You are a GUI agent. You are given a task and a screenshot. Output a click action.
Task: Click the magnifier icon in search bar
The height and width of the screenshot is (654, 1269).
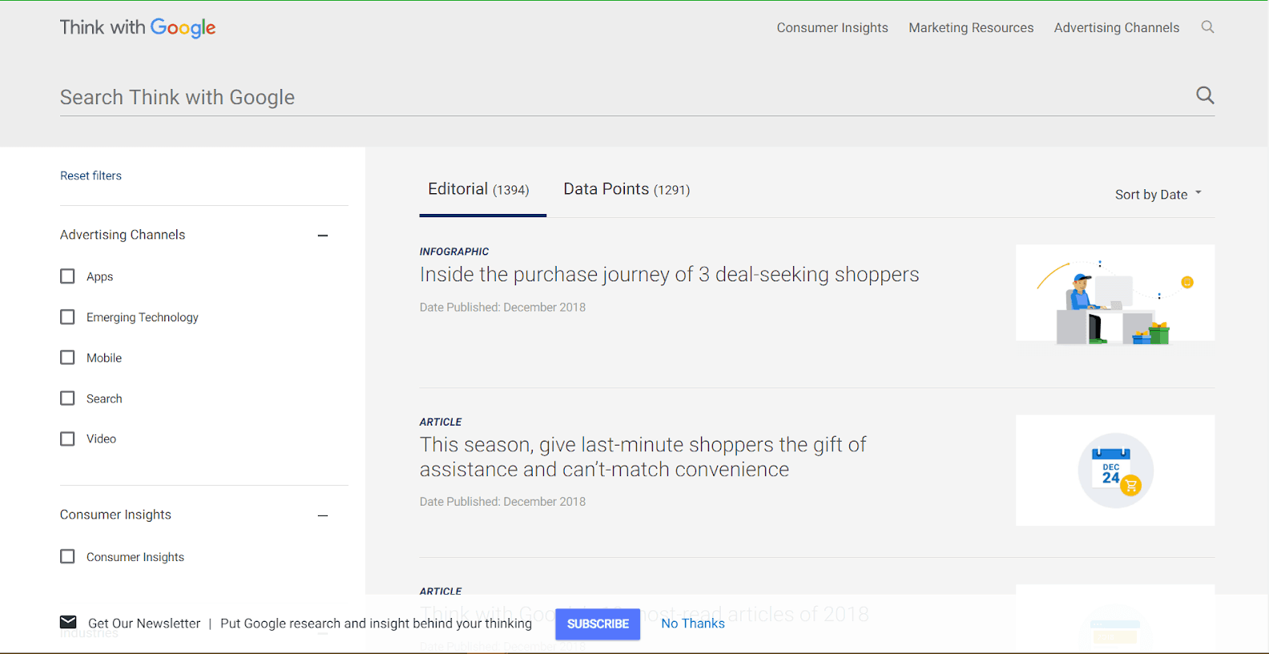click(1205, 95)
